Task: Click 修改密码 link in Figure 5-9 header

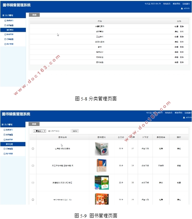Action: click(x=178, y=113)
